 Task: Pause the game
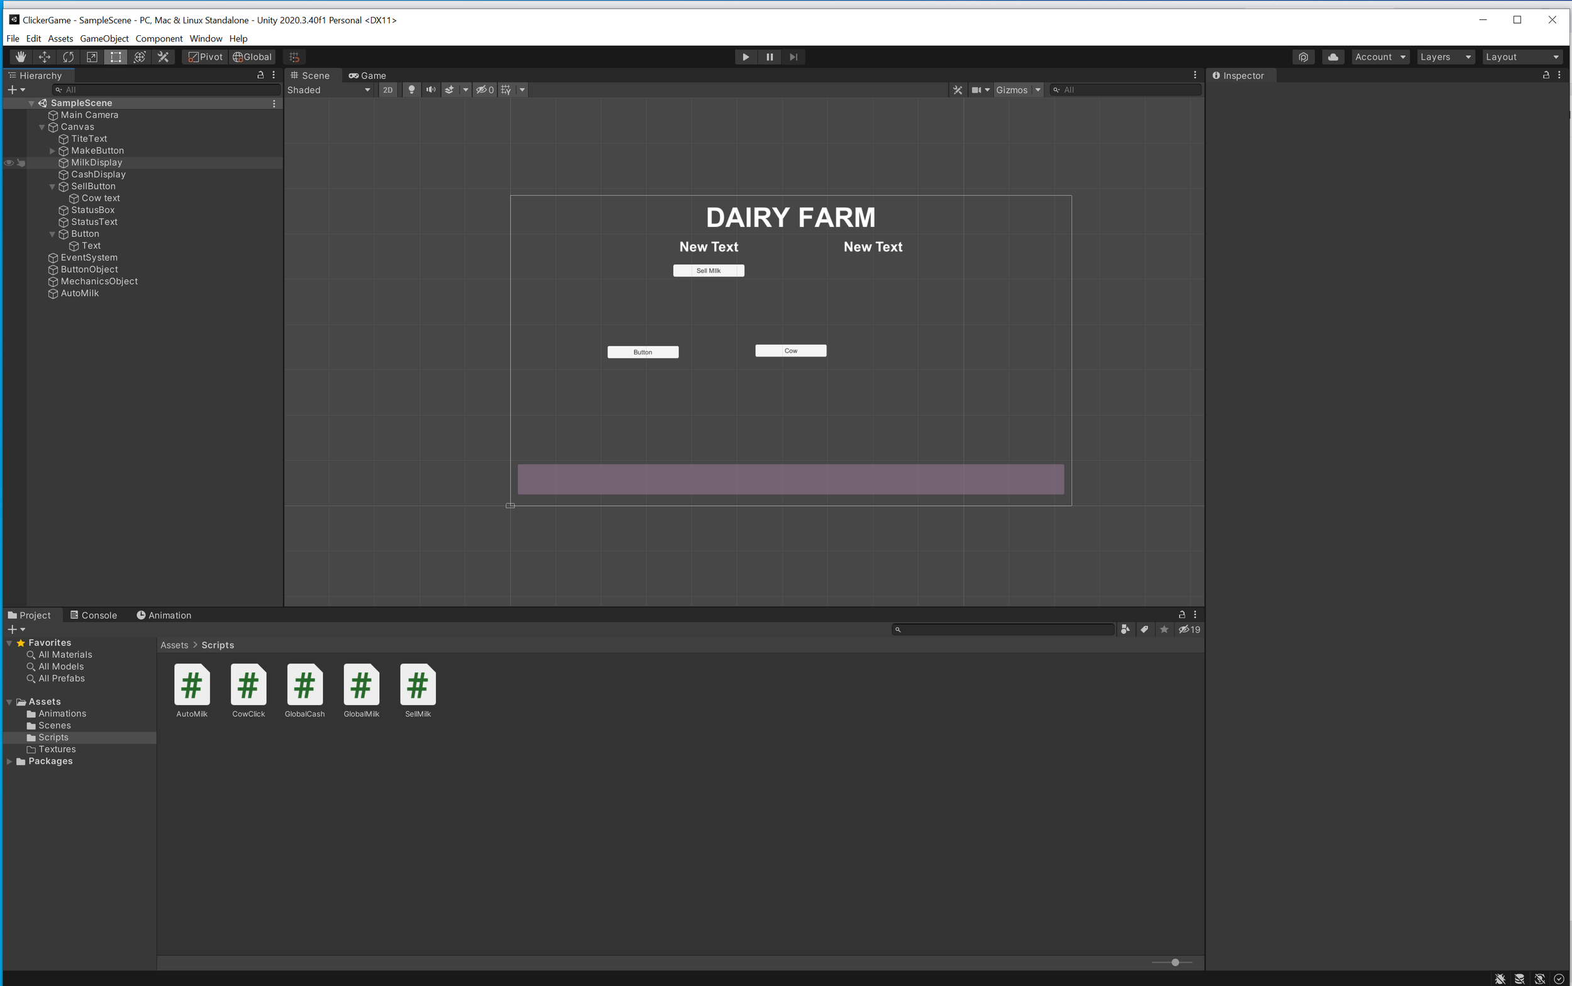click(x=770, y=57)
